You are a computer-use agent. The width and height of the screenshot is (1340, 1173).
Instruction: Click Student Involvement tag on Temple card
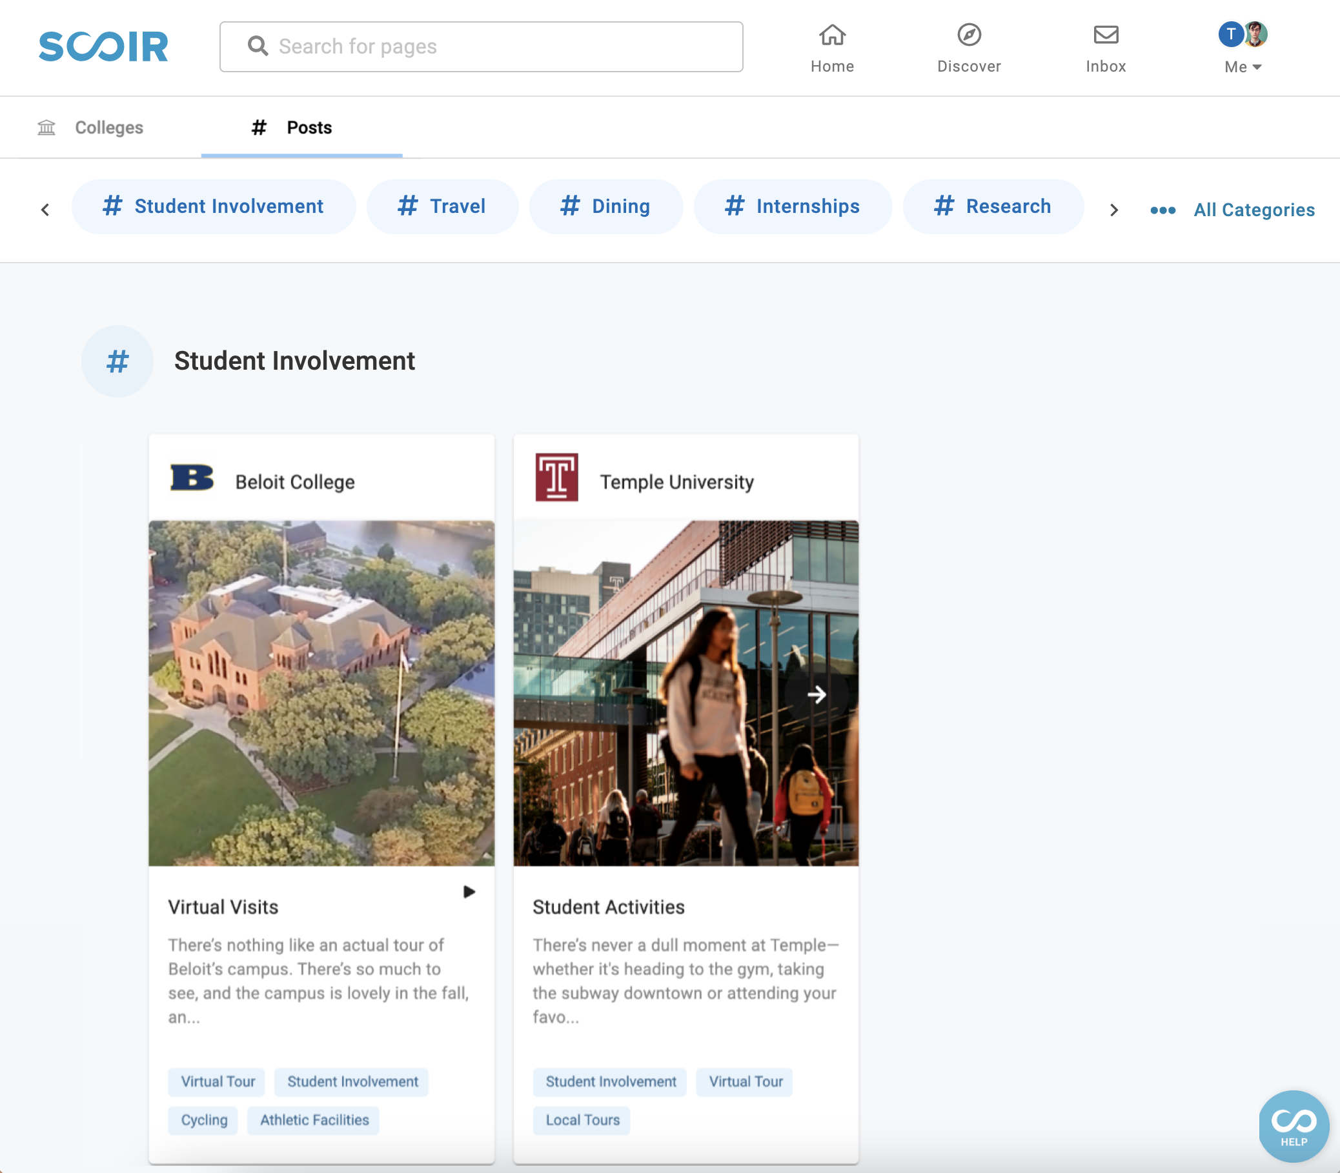click(611, 1082)
